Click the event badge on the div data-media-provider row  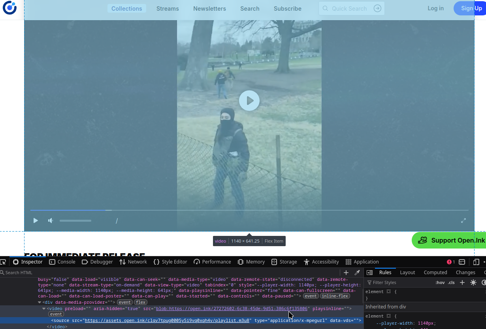click(125, 302)
